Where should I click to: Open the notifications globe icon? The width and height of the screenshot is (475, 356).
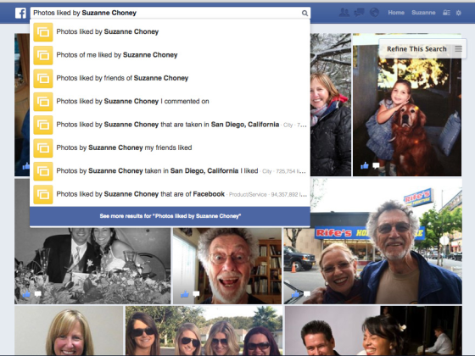click(374, 13)
